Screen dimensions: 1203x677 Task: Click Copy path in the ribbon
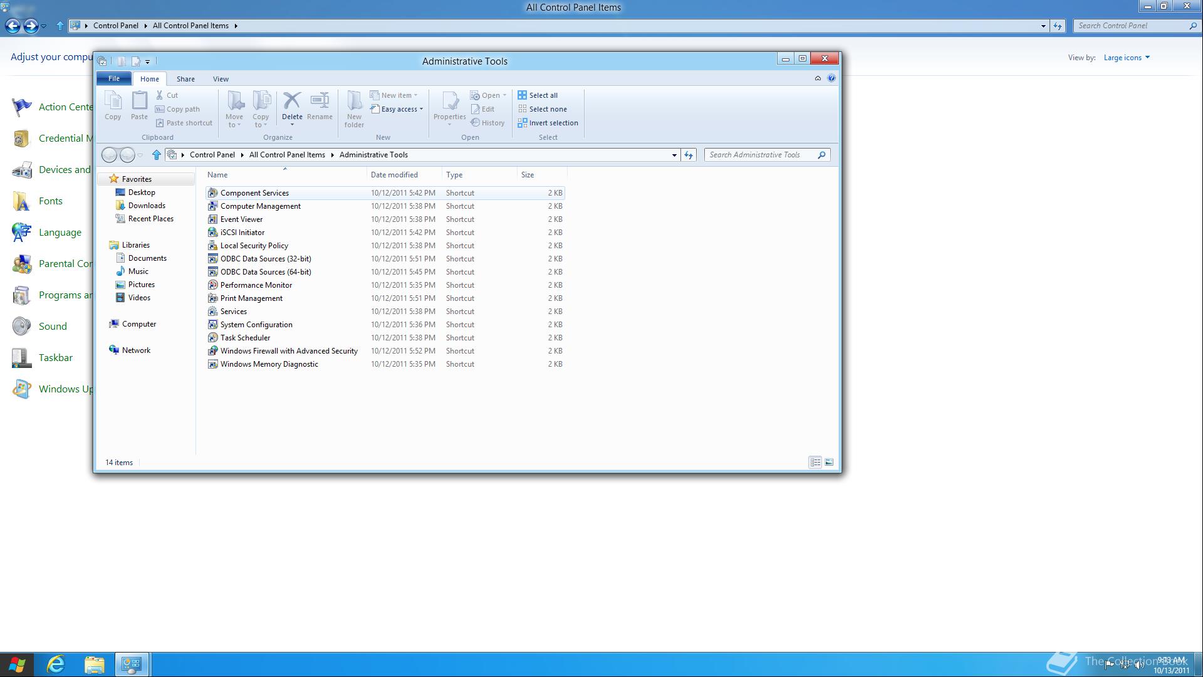click(x=177, y=109)
